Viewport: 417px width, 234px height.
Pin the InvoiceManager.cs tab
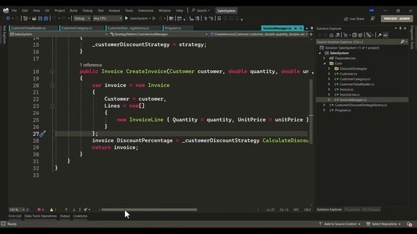[x=296, y=28]
